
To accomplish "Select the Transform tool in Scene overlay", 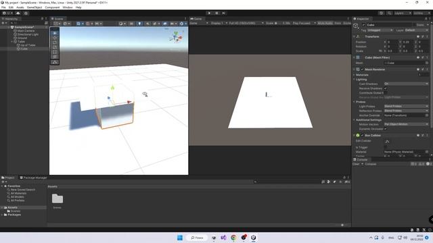I will tap(55, 57).
